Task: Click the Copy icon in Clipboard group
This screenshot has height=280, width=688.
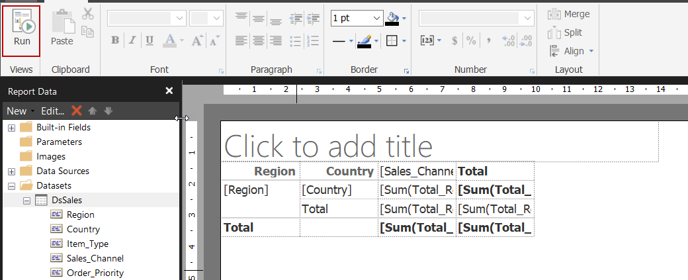Action: 88,32
